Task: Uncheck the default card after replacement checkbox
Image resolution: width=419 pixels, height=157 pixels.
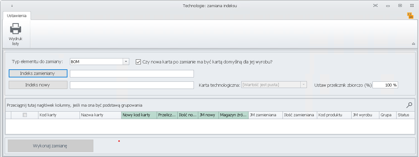Action: pyautogui.click(x=138, y=62)
